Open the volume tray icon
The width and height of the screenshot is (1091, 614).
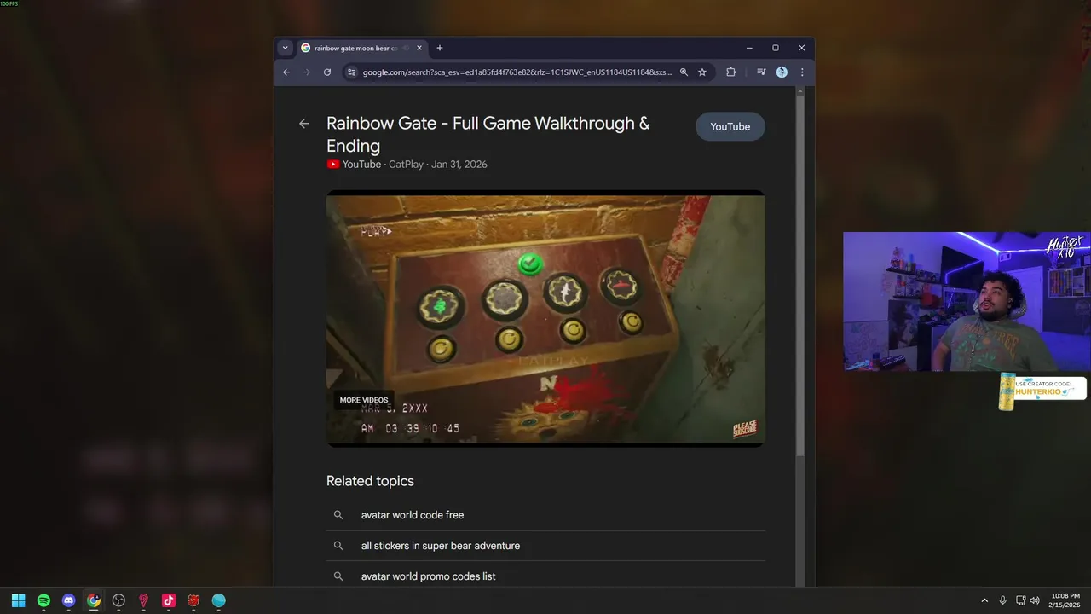[x=1035, y=600]
